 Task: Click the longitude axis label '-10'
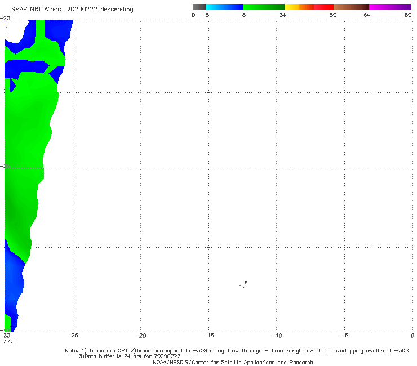click(276, 336)
